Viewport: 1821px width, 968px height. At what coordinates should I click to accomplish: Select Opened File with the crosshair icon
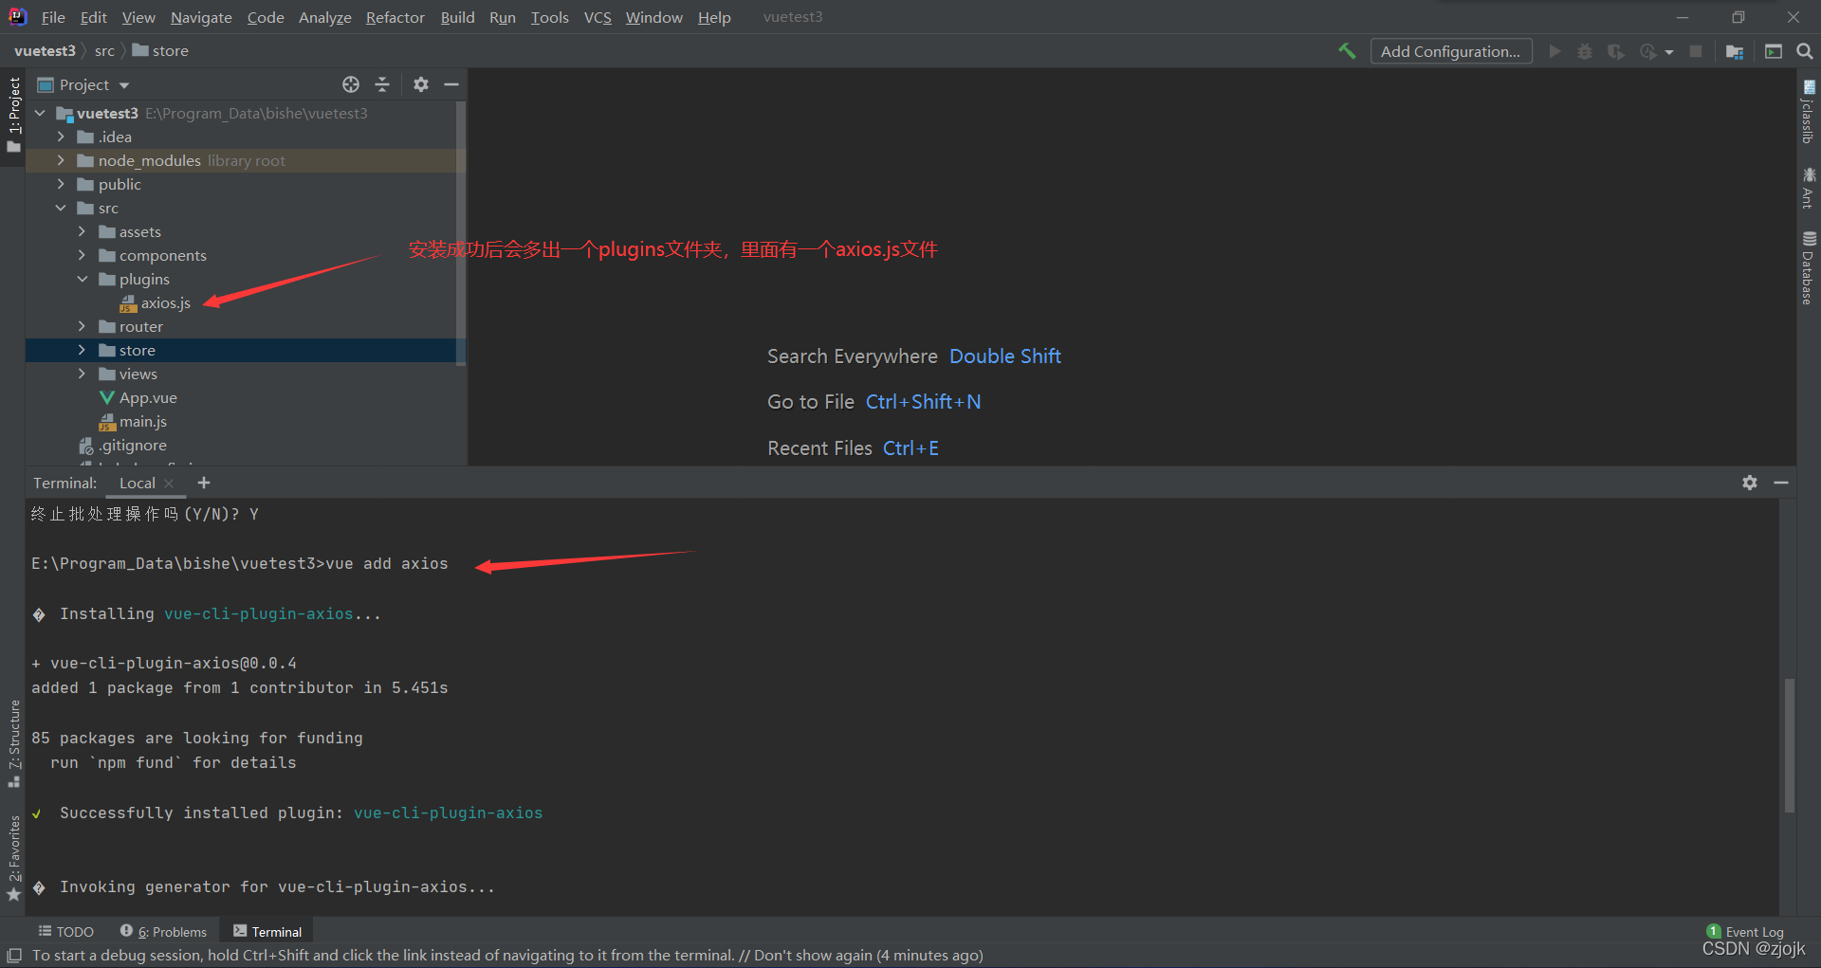pyautogui.click(x=350, y=84)
